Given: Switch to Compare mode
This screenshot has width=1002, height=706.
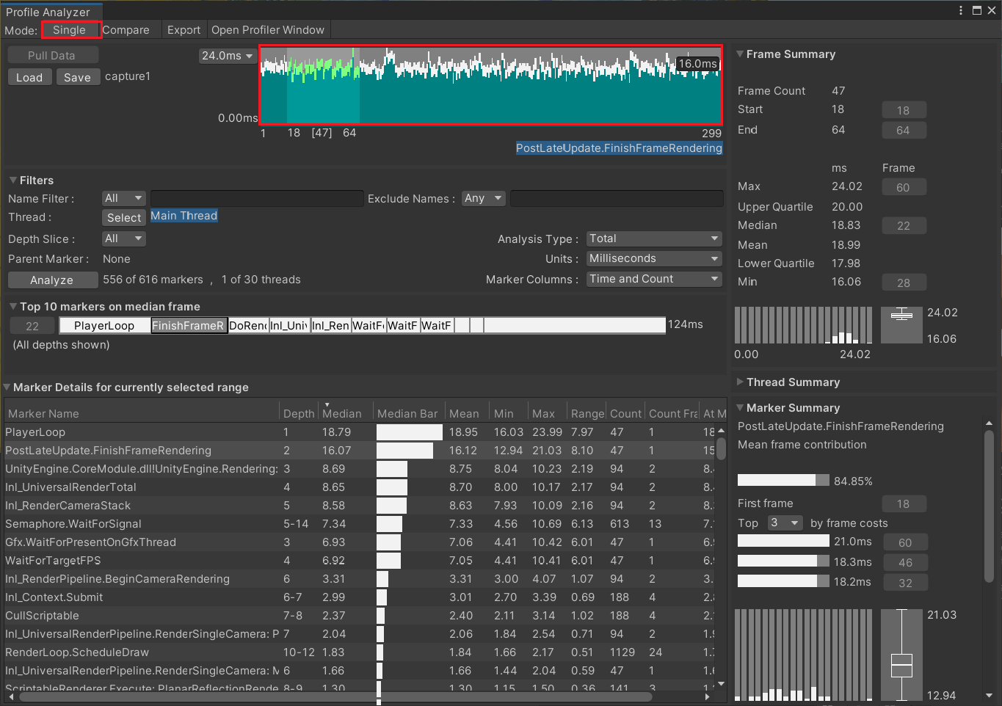Looking at the screenshot, I should (127, 30).
